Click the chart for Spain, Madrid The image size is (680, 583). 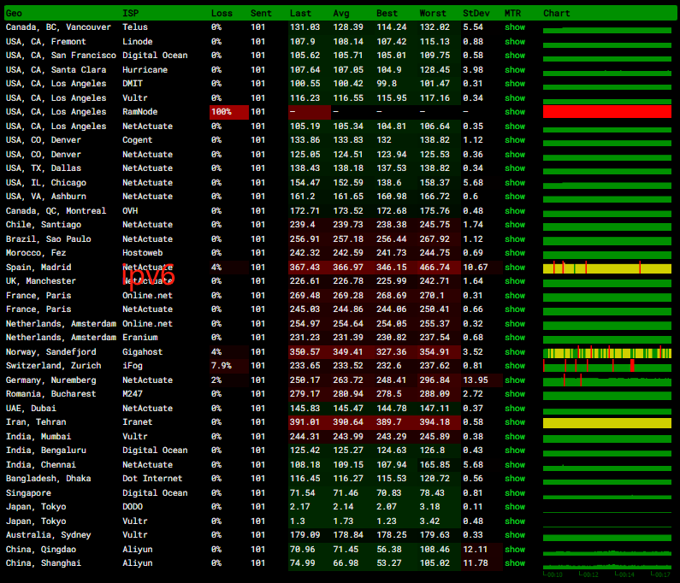pos(607,268)
